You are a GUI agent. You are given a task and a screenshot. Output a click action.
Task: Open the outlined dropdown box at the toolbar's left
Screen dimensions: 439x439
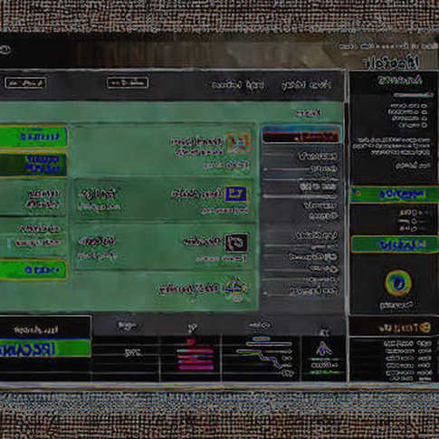pyautogui.click(x=25, y=82)
